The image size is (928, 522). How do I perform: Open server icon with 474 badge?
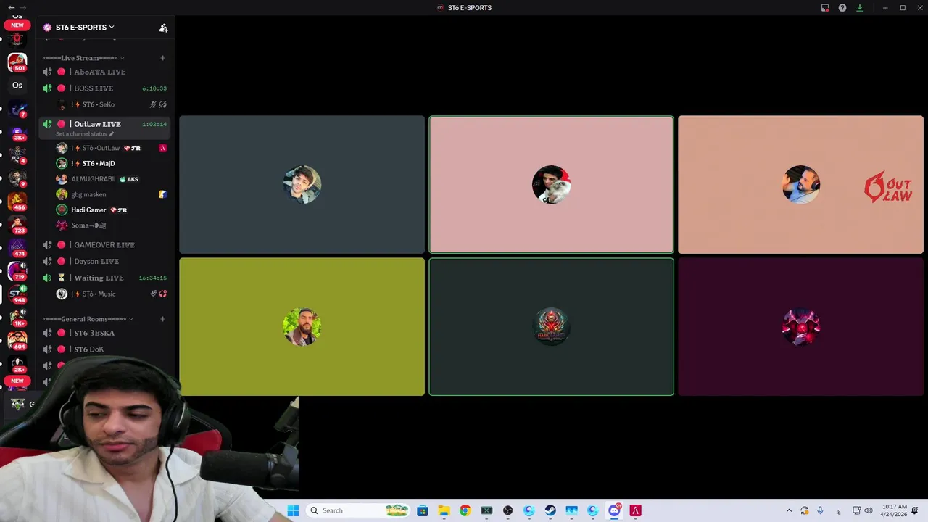point(17,248)
